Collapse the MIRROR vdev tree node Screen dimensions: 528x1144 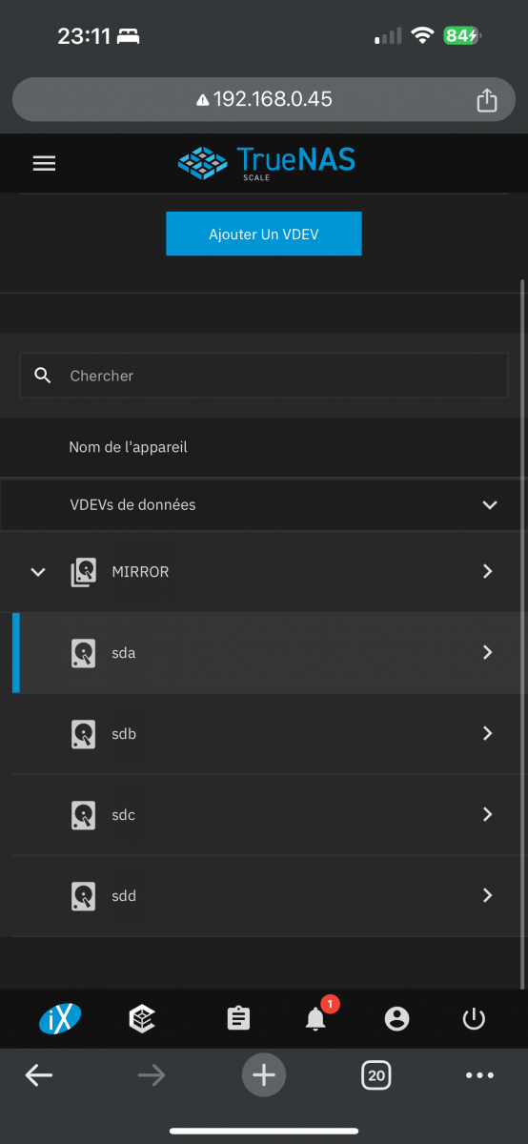[38, 572]
